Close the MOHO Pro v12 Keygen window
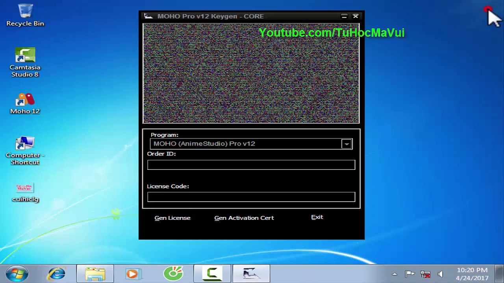The image size is (504, 283). coord(356,16)
